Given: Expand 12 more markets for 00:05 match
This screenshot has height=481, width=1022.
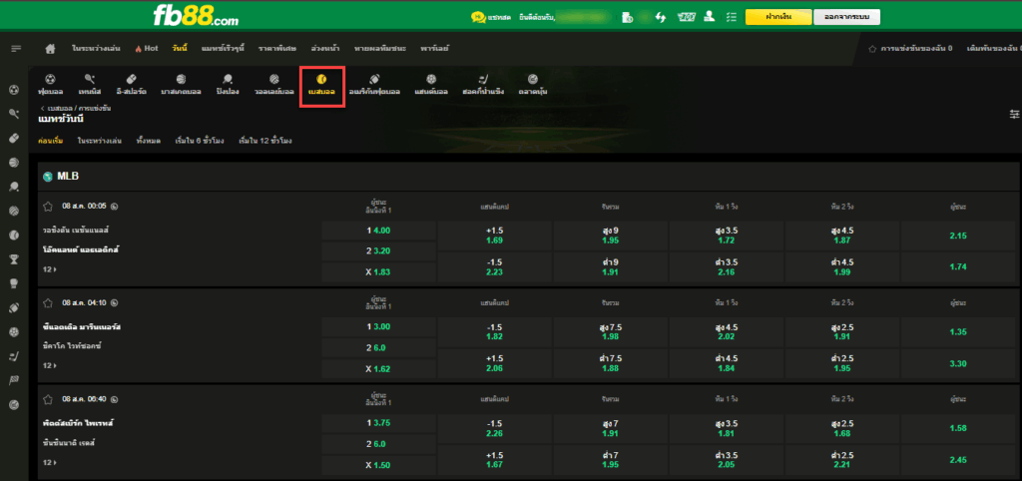Looking at the screenshot, I should pyautogui.click(x=50, y=269).
